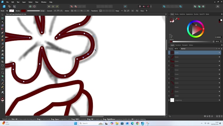The height and width of the screenshot is (126, 223).
Task: Toggle the View option in node toolbar
Action: (x=147, y=11)
